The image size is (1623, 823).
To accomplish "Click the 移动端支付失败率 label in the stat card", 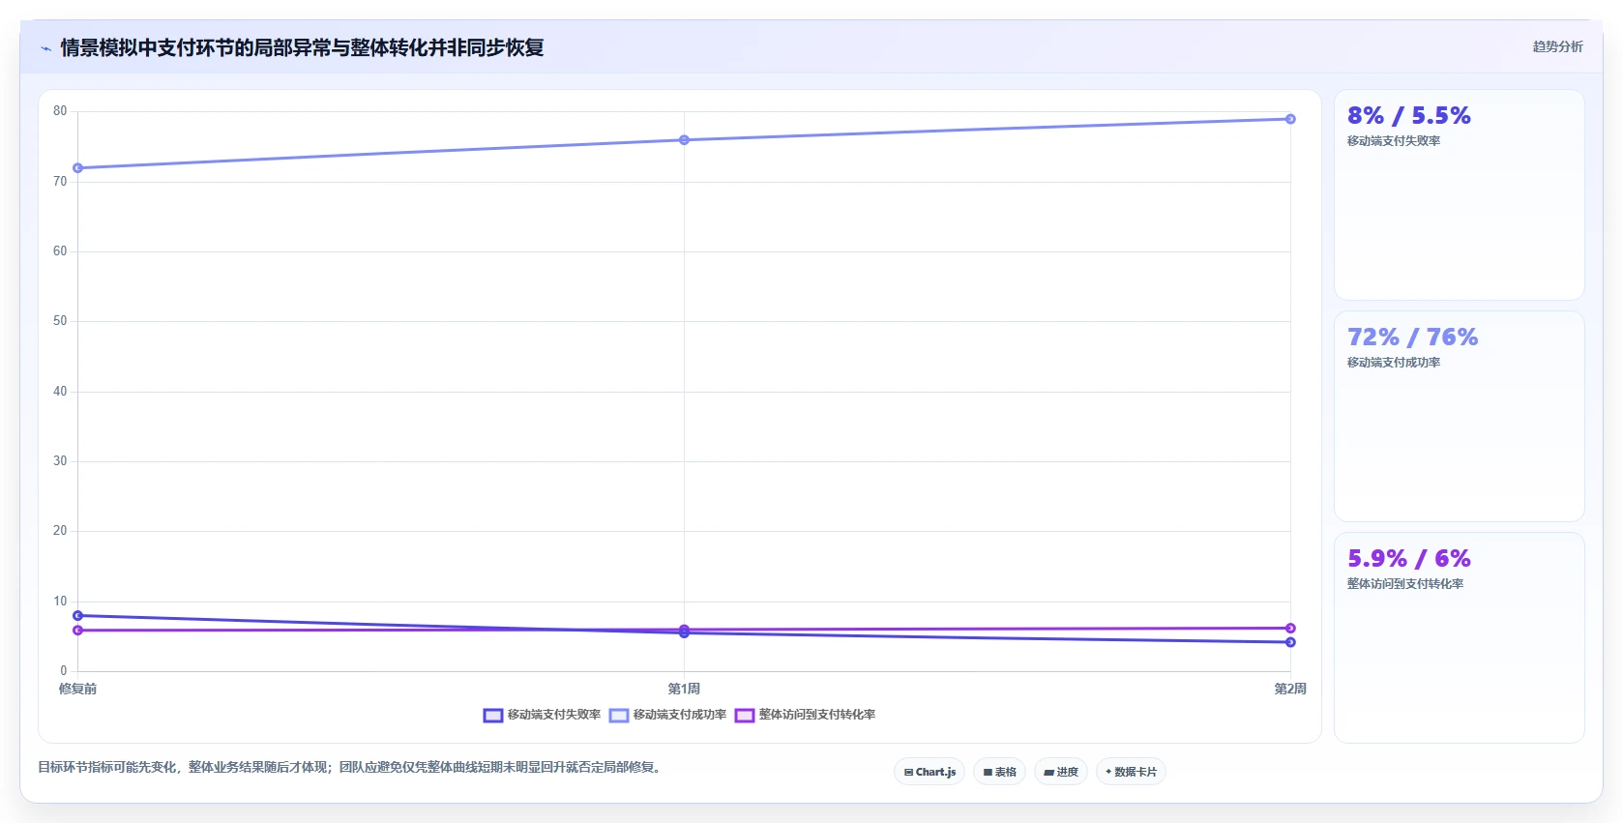I will [1394, 141].
